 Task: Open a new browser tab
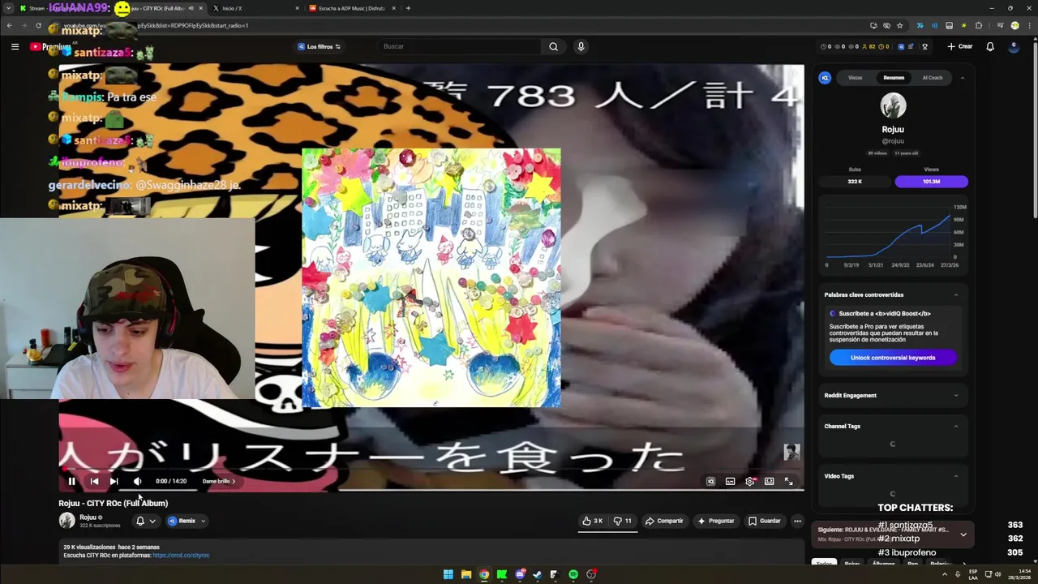408,8
